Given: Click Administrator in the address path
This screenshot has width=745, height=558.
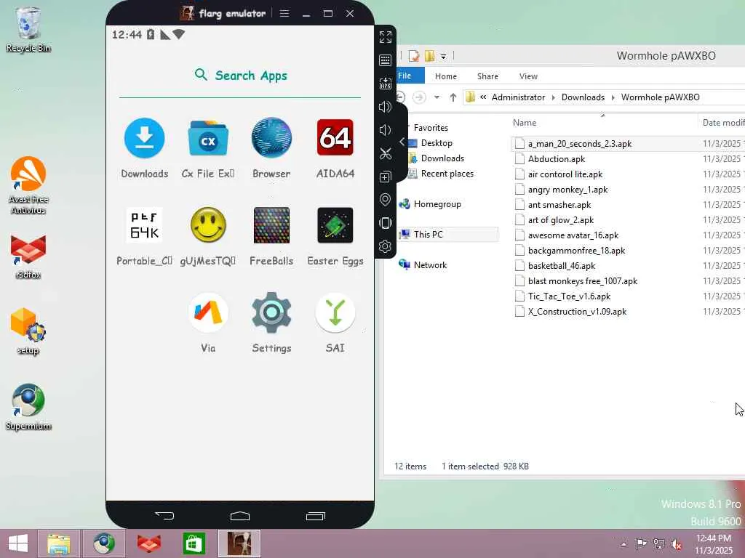Looking at the screenshot, I should click(x=518, y=97).
